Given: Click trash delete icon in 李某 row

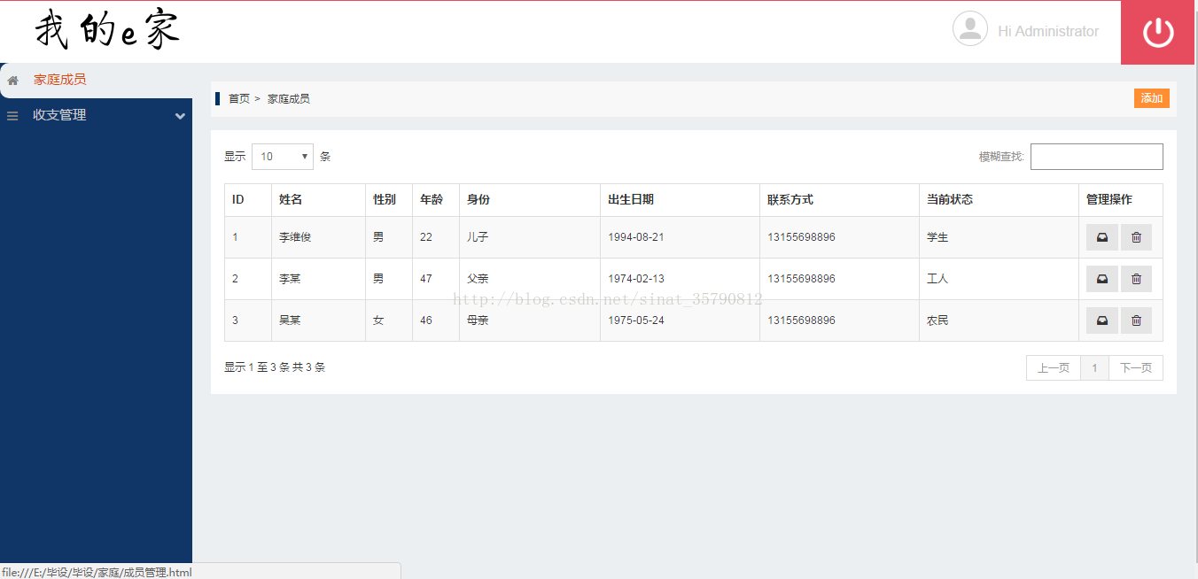Looking at the screenshot, I should (x=1137, y=279).
